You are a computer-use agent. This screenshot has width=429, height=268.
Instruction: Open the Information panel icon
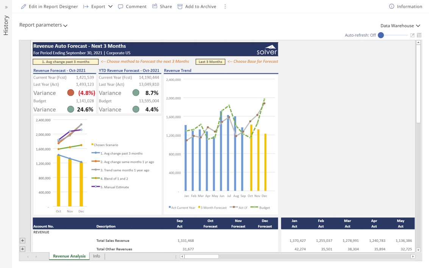(x=392, y=6)
